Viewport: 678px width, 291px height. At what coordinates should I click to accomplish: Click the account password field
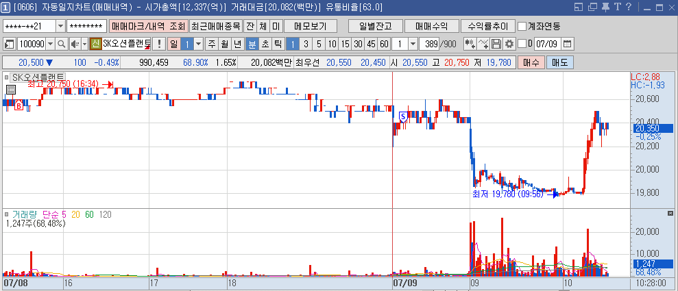[86, 26]
